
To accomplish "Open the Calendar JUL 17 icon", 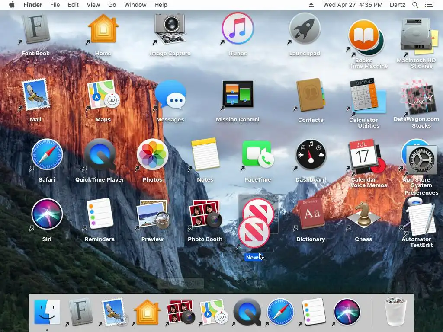I will [363, 154].
